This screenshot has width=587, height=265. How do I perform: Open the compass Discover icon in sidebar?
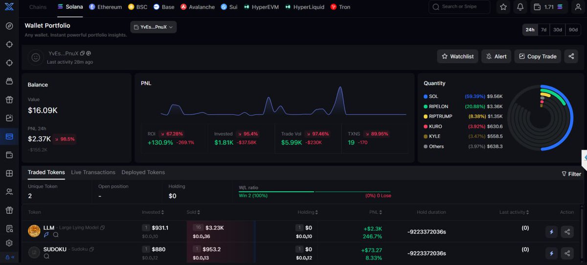tap(9, 26)
